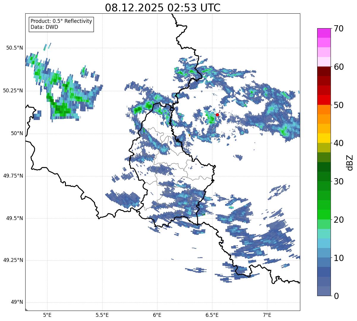
Task: Click the 50.25°N latitude label
Action: click(x=13, y=91)
